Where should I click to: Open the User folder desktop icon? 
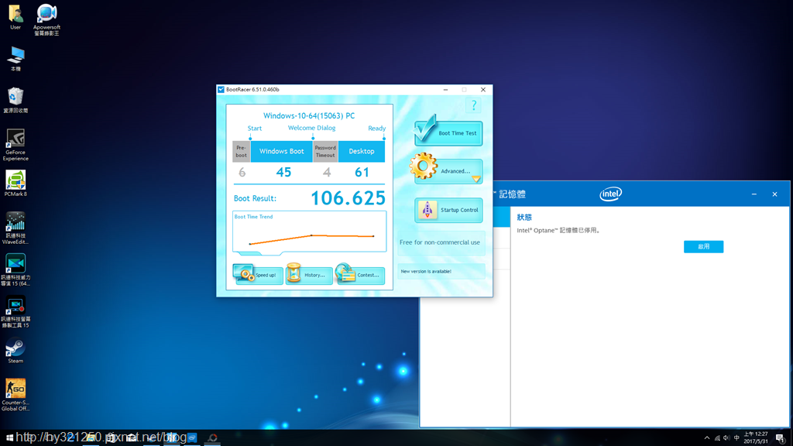pos(15,17)
